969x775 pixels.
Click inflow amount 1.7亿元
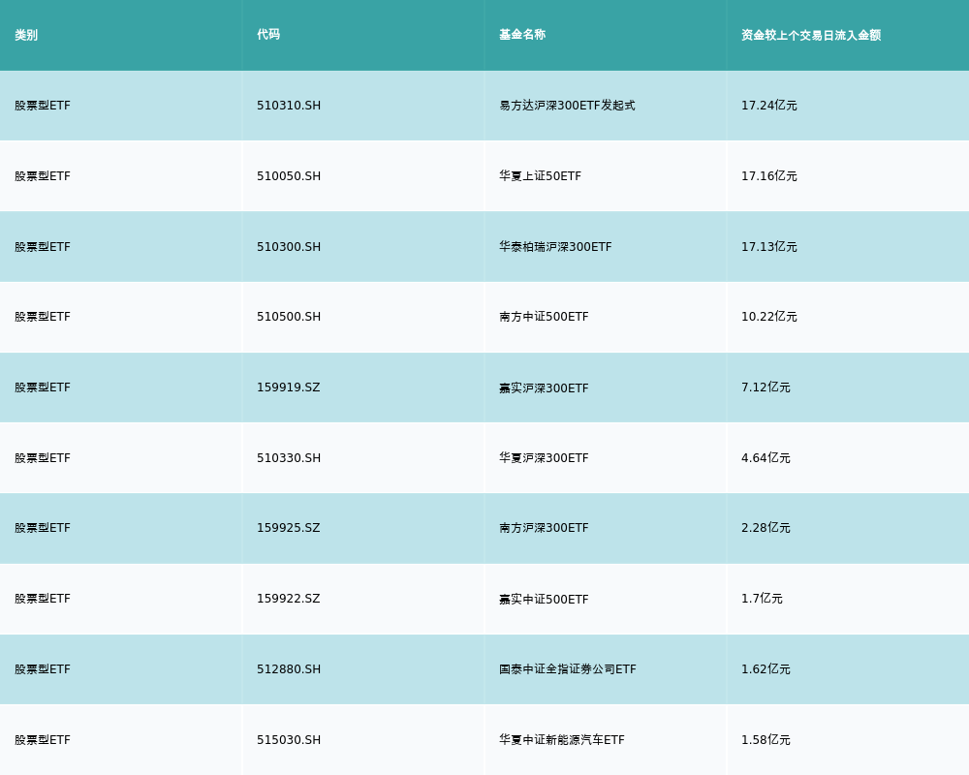[762, 599]
